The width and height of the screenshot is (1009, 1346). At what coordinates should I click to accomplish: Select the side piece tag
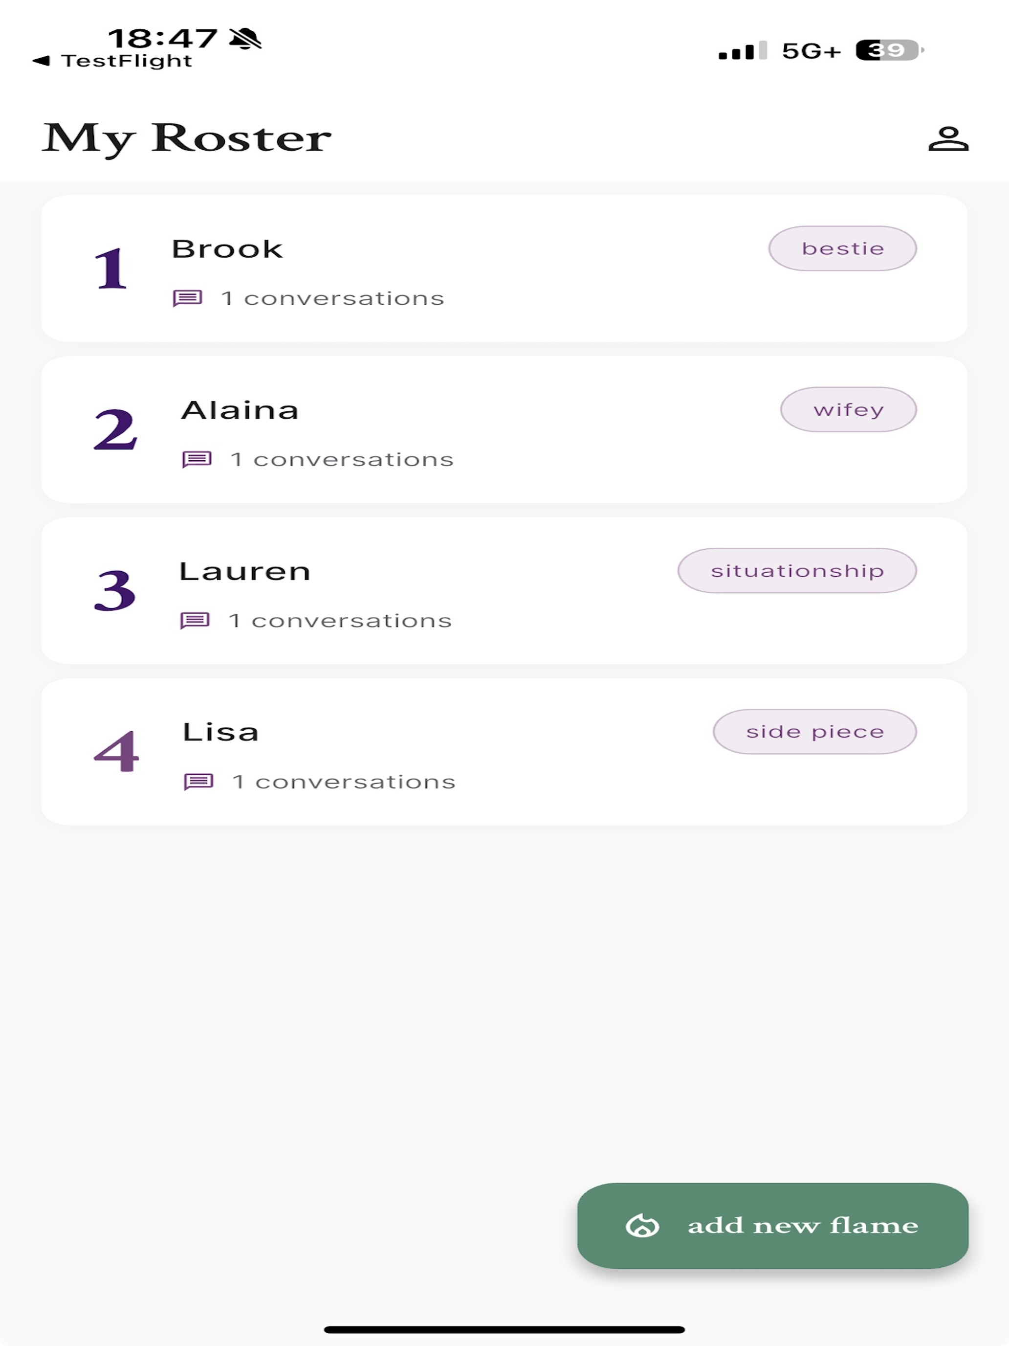coord(815,731)
